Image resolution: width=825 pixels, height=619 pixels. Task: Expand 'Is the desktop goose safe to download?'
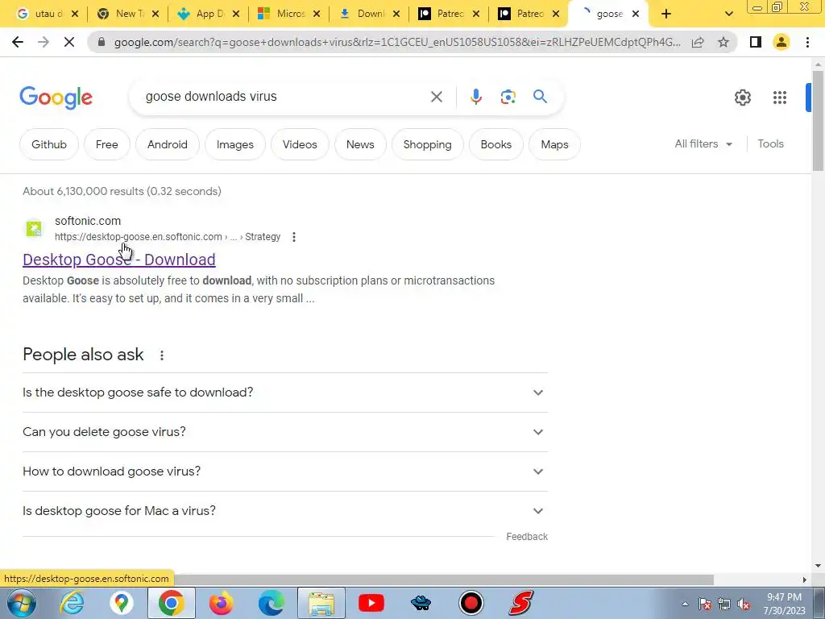285,393
